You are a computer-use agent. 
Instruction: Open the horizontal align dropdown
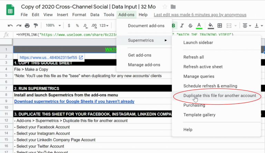(x=246, y=26)
